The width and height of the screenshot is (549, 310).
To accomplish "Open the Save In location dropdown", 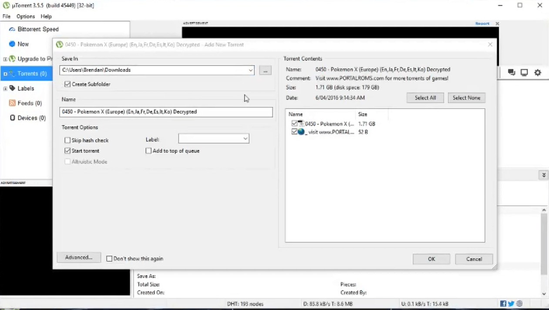I will tap(250, 70).
